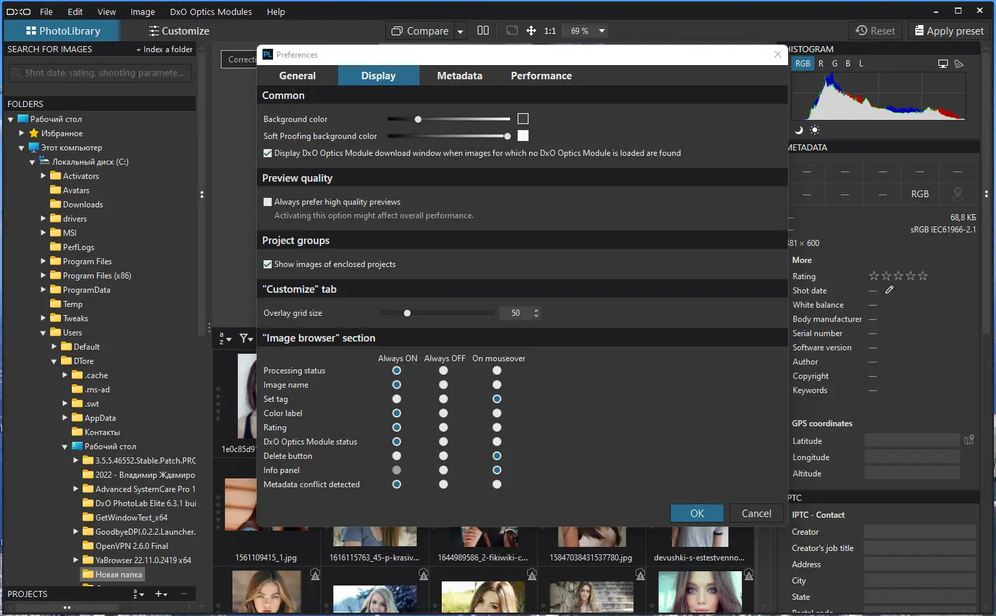The height and width of the screenshot is (616, 996).
Task: Open the 69 % zoom level dropdown
Action: tap(601, 30)
